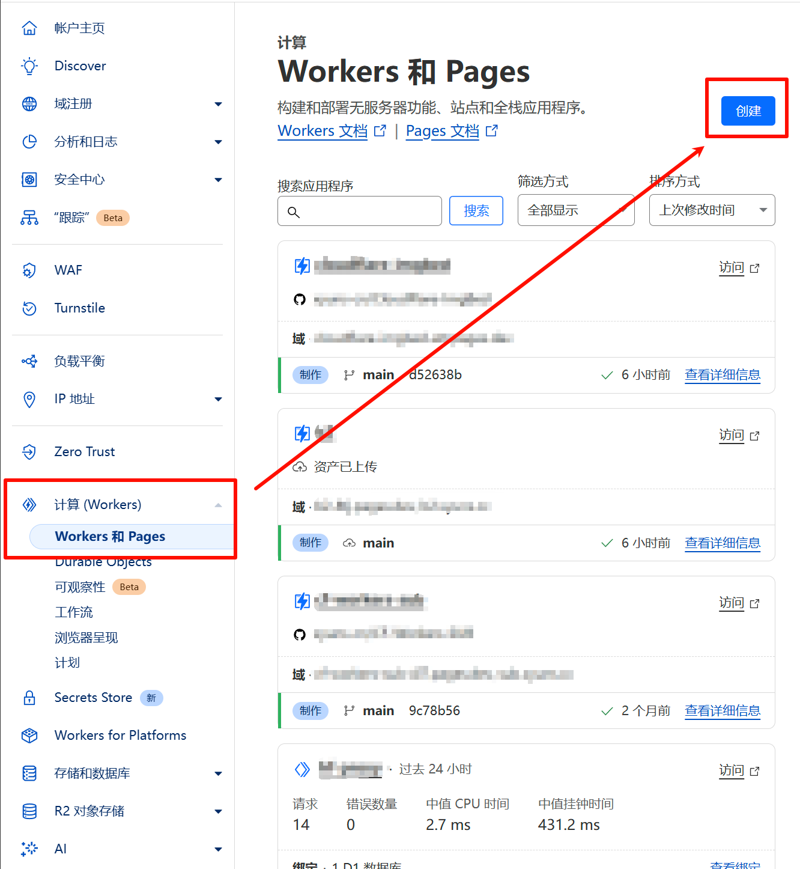Click the 域注册 globe icon
800x869 pixels.
pyautogui.click(x=29, y=104)
